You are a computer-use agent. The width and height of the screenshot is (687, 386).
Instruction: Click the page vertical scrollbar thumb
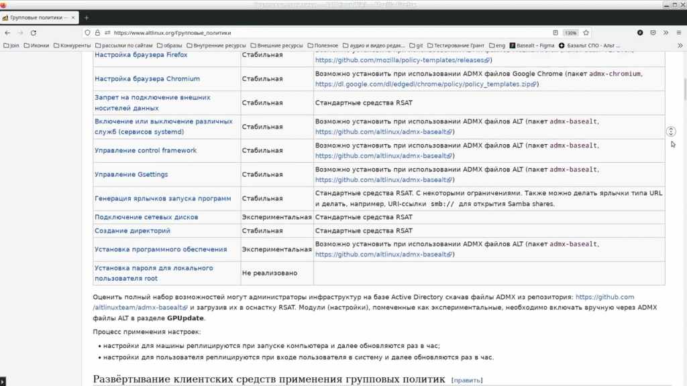tap(684, 89)
